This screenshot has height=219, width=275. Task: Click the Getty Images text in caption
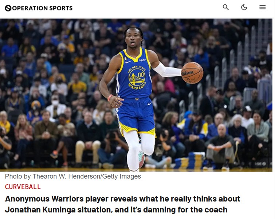click(122, 176)
